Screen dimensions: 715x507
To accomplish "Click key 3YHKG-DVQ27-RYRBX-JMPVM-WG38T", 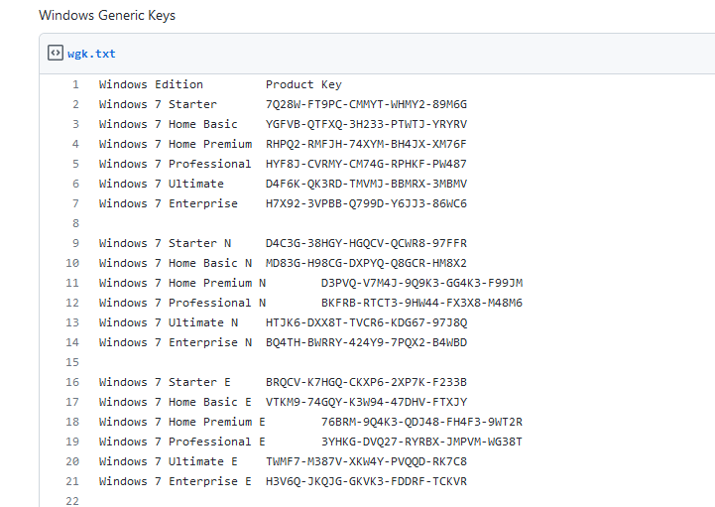I will coord(421,442).
